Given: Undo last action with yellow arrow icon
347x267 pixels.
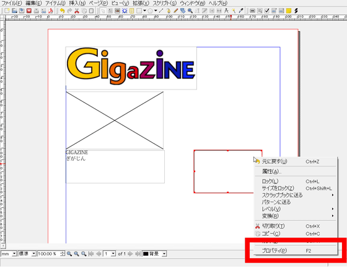Looking at the screenshot, I should click(x=62, y=11).
